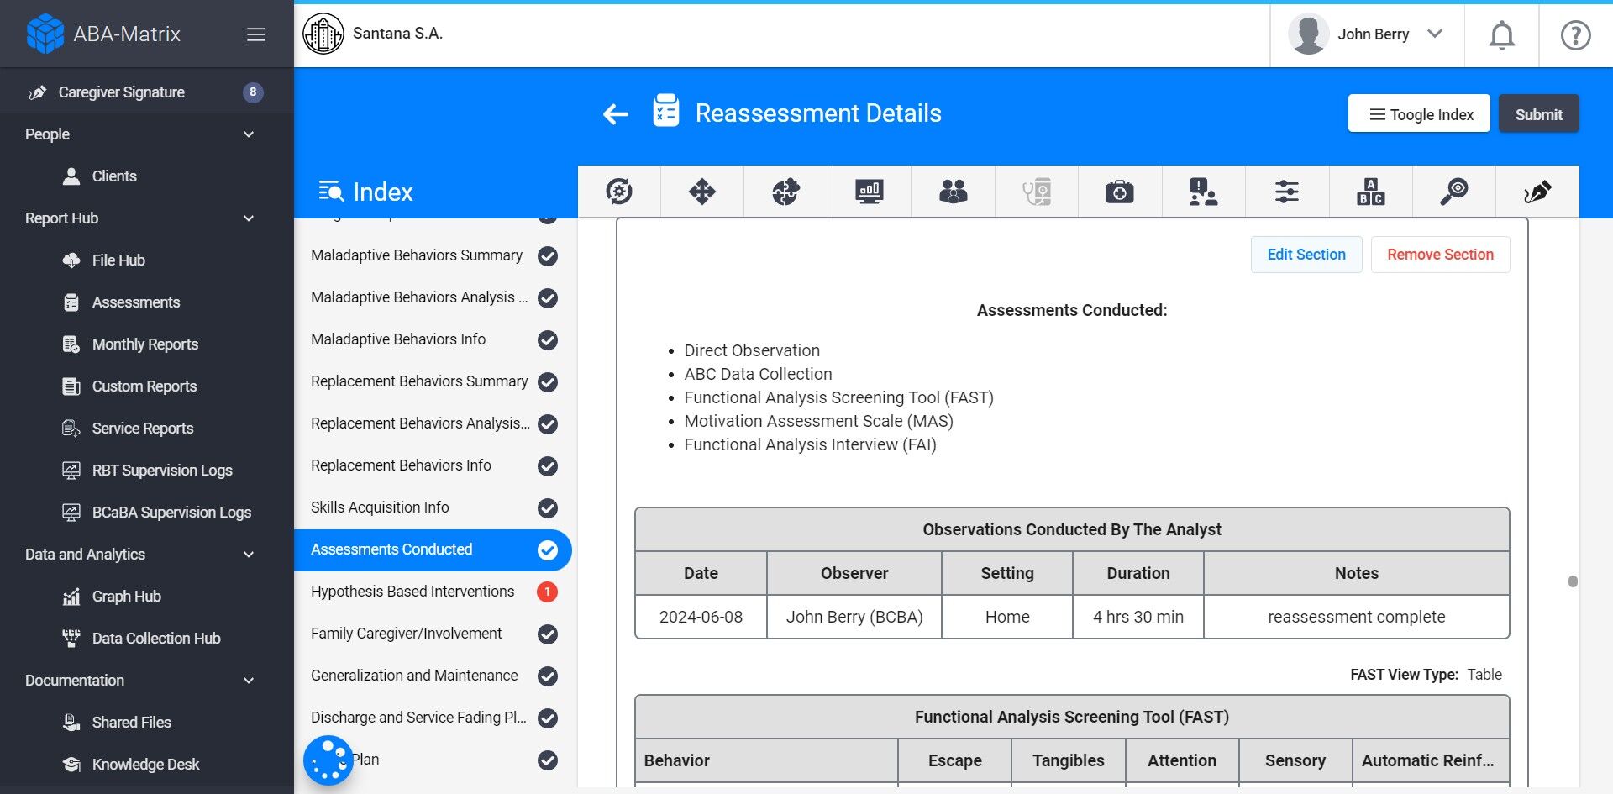Click the Toogle Index button
Image resolution: width=1613 pixels, height=794 pixels.
(x=1419, y=114)
